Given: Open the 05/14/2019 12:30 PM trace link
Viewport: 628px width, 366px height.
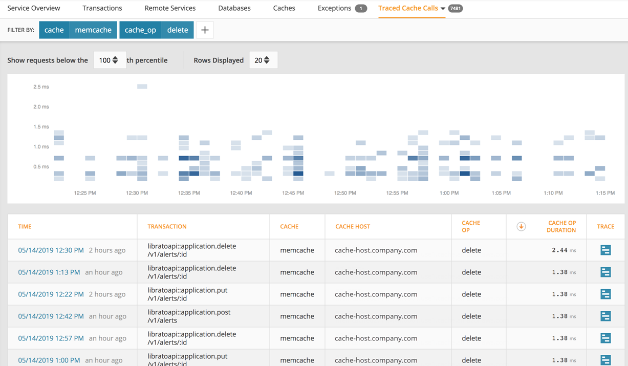Looking at the screenshot, I should (50, 250).
